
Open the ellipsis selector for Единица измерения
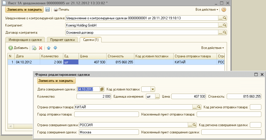coord(157,97)
